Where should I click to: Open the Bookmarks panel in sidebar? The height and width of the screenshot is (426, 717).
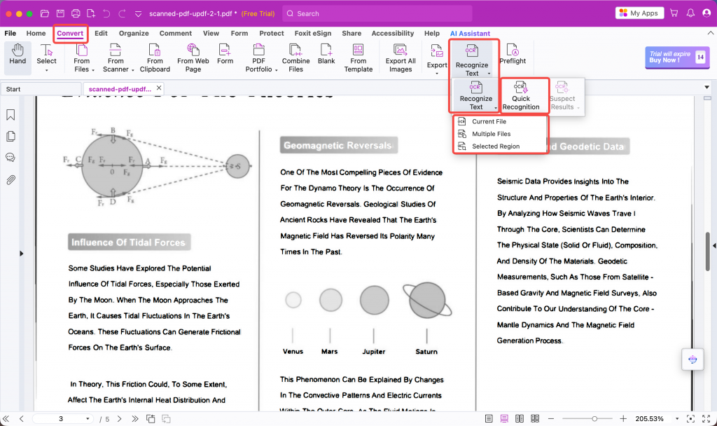pyautogui.click(x=11, y=115)
